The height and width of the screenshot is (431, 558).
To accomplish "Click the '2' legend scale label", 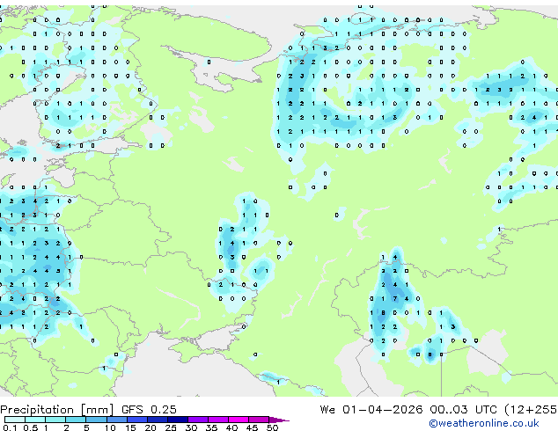I will pyautogui.click(x=66, y=427).
